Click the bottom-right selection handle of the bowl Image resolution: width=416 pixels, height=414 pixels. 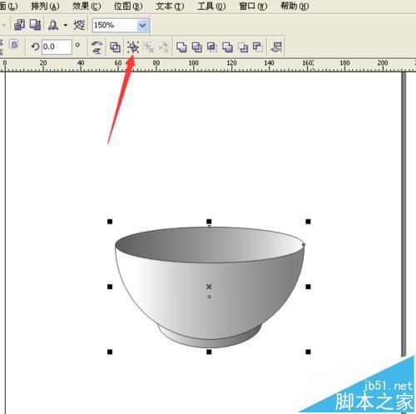308,352
